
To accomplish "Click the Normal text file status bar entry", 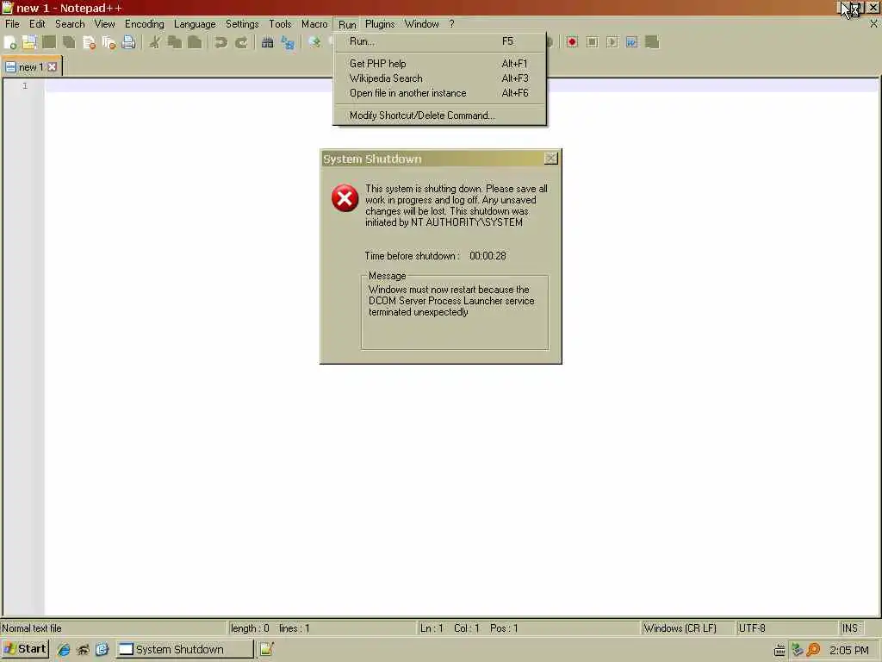I will [32, 628].
